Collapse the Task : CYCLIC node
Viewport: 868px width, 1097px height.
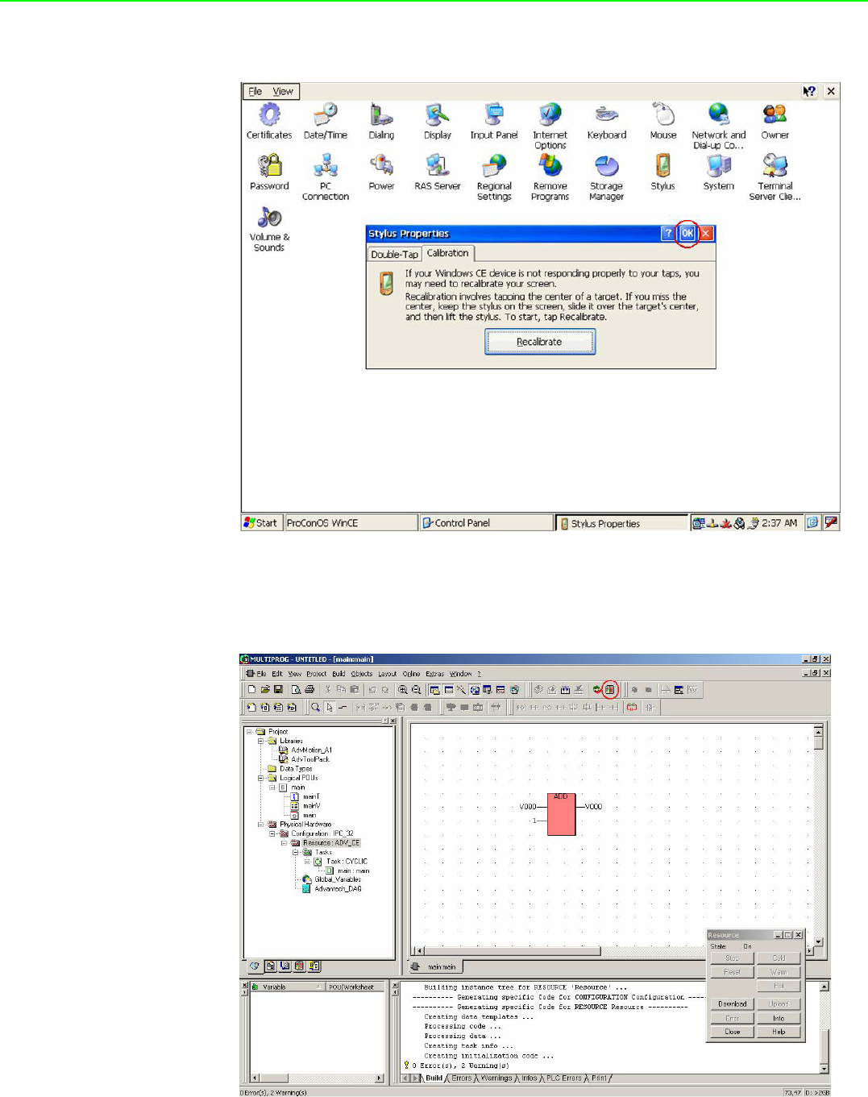click(306, 862)
